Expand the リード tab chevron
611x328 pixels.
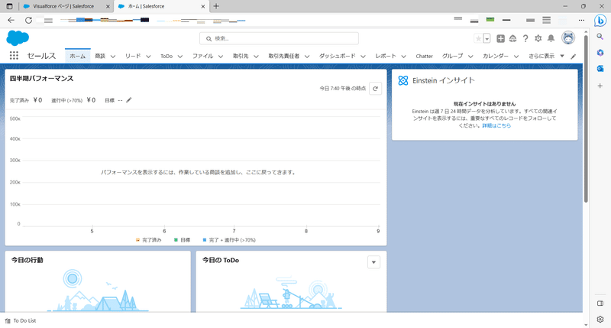148,56
